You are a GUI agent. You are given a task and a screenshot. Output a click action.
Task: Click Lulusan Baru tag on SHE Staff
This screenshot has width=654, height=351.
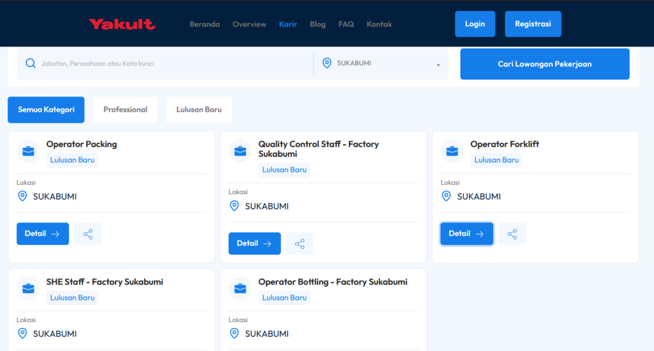pyautogui.click(x=72, y=297)
